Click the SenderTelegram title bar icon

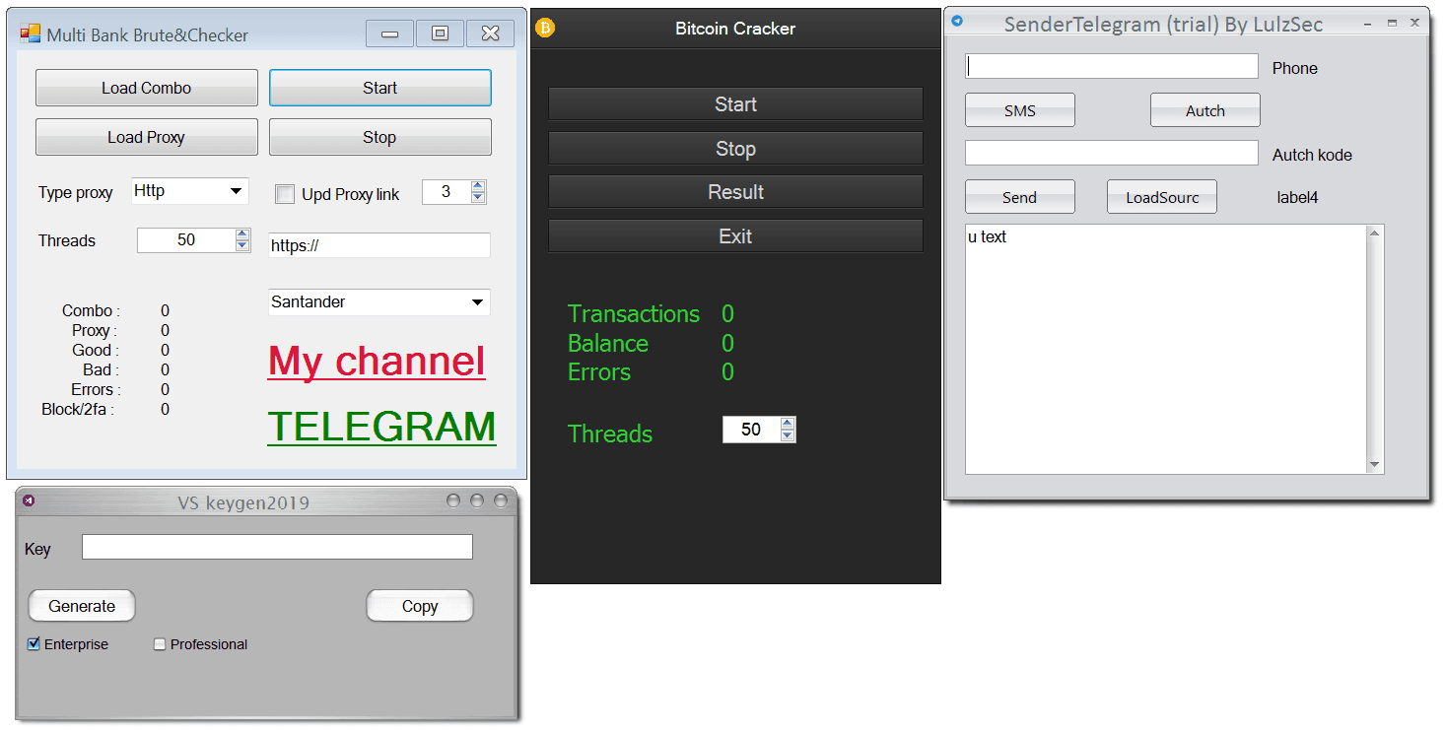957,21
